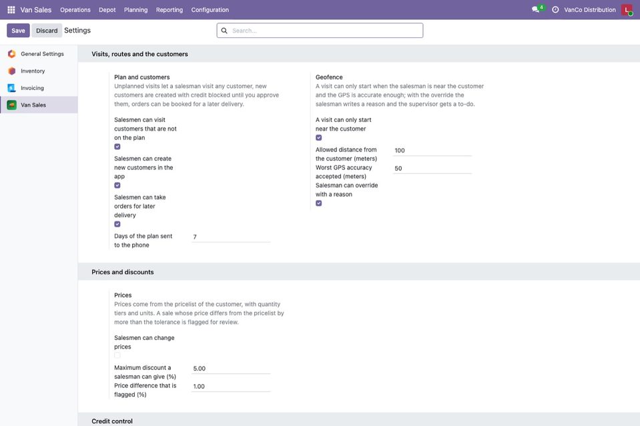Image resolution: width=640 pixels, height=426 pixels.
Task: Edit the worst GPS accuracy field
Action: click(432, 169)
